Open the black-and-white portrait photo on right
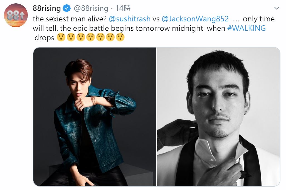 point(219,117)
